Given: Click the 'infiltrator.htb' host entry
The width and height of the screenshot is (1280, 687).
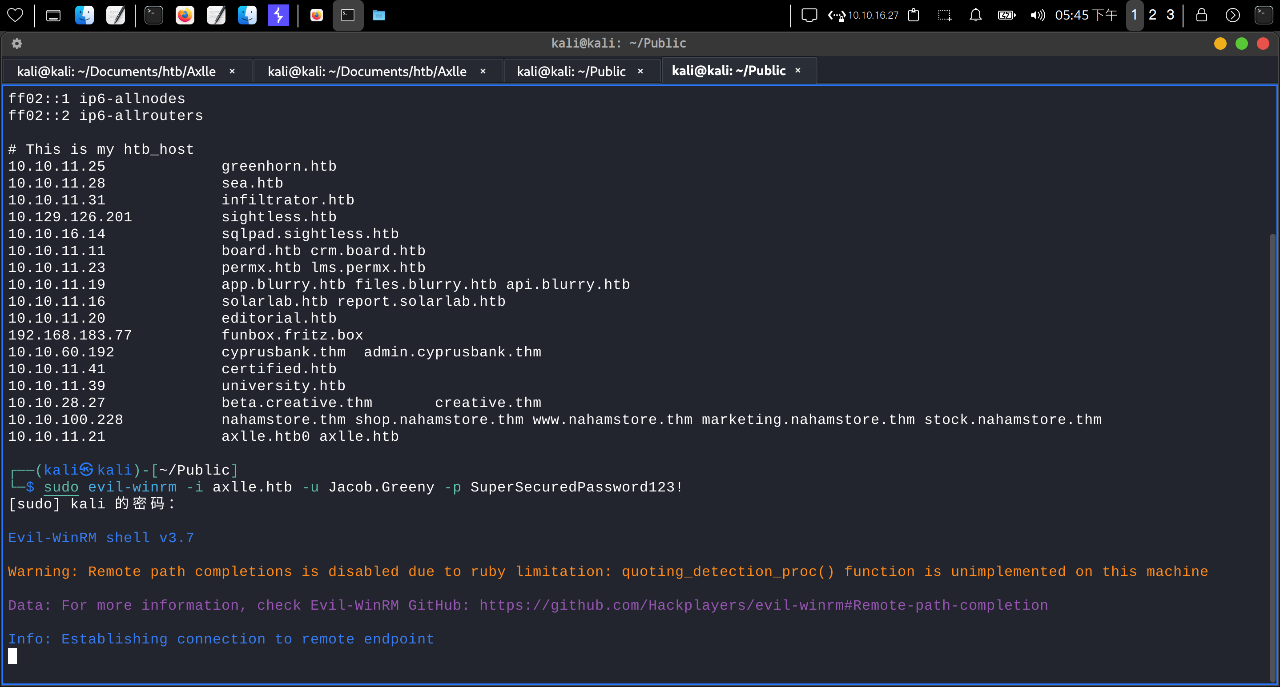Looking at the screenshot, I should [x=288, y=200].
